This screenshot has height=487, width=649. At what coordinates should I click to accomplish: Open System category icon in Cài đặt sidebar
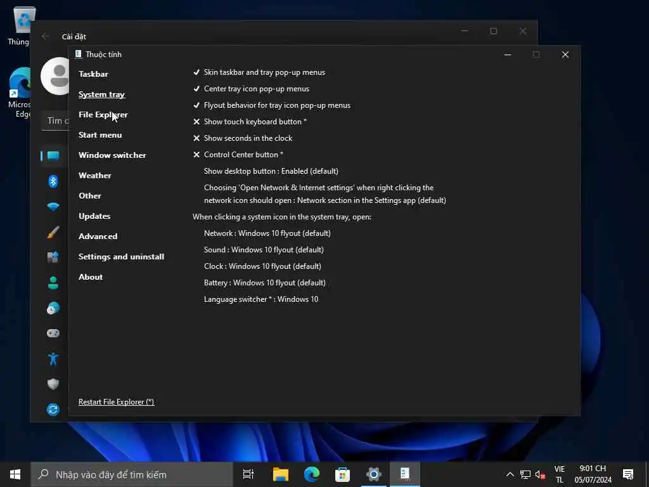pos(53,156)
